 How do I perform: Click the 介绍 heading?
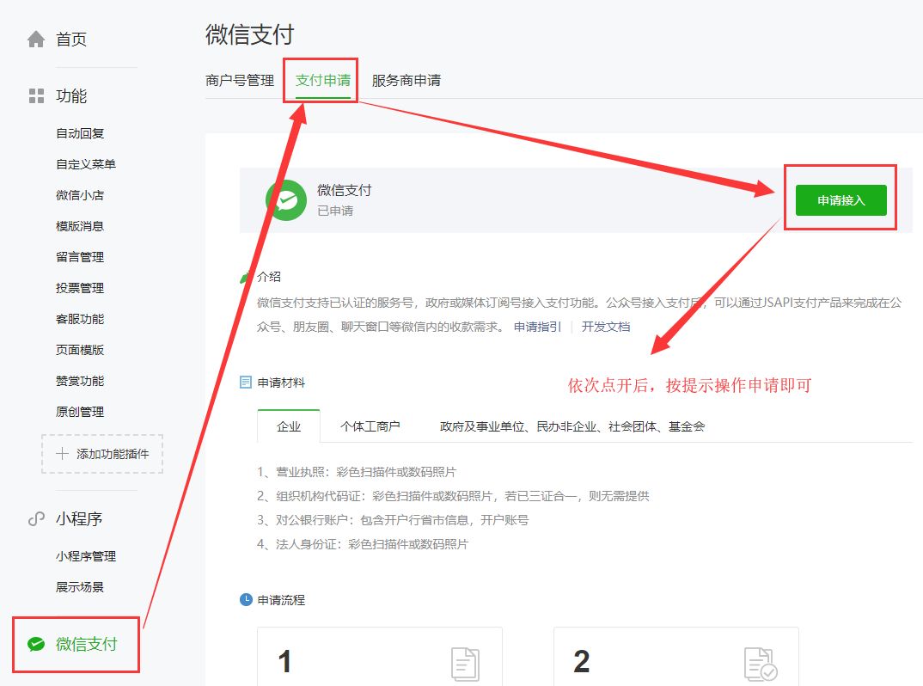click(269, 277)
